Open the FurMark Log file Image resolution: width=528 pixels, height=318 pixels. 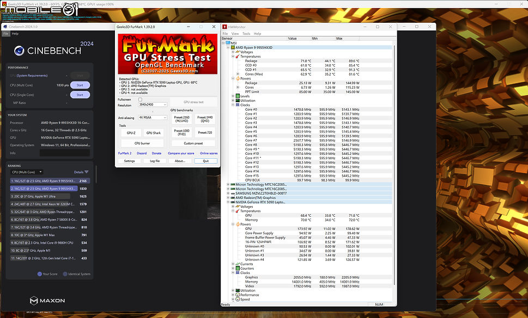(x=155, y=161)
